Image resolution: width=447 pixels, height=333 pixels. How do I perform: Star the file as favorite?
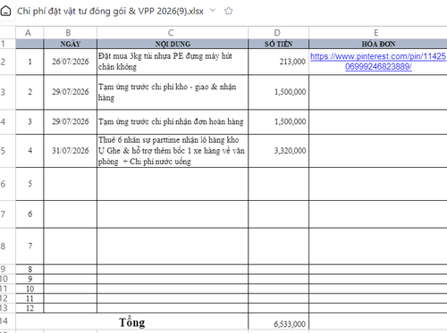229,11
